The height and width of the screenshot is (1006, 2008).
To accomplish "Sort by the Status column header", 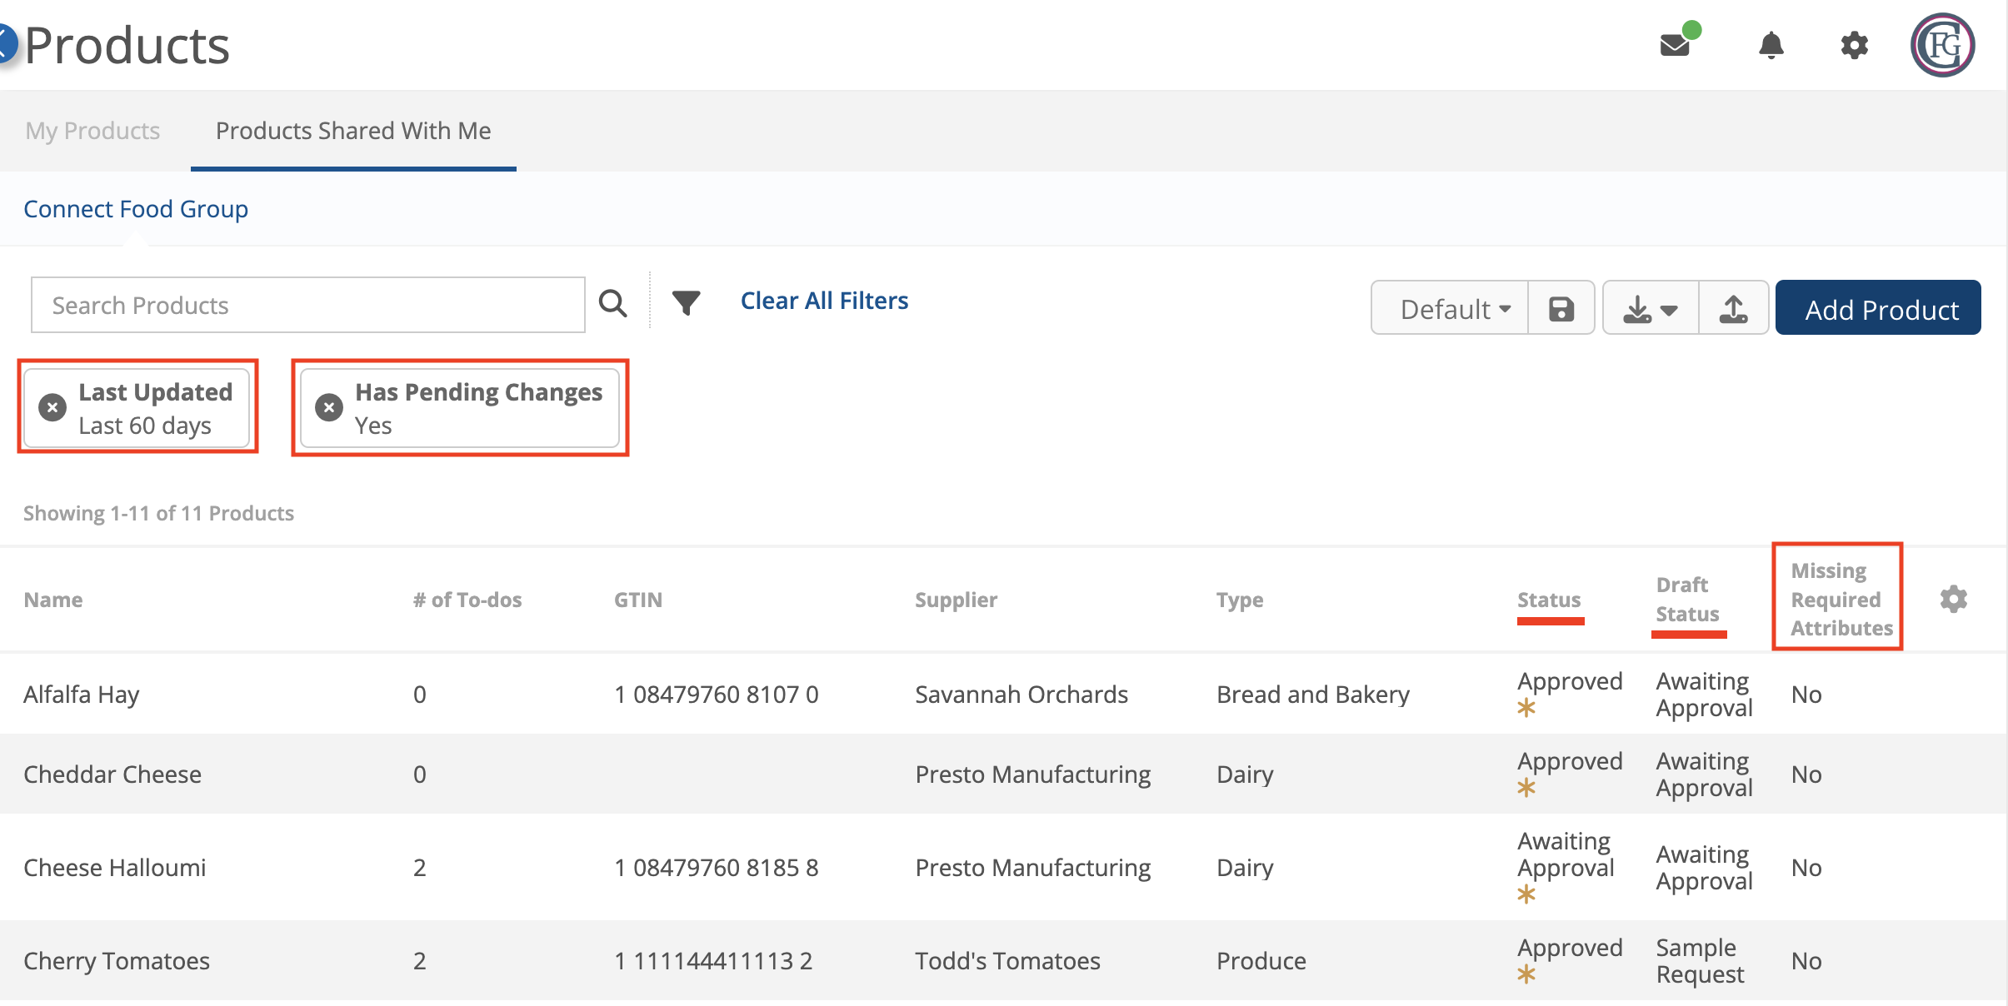I will [x=1548, y=600].
